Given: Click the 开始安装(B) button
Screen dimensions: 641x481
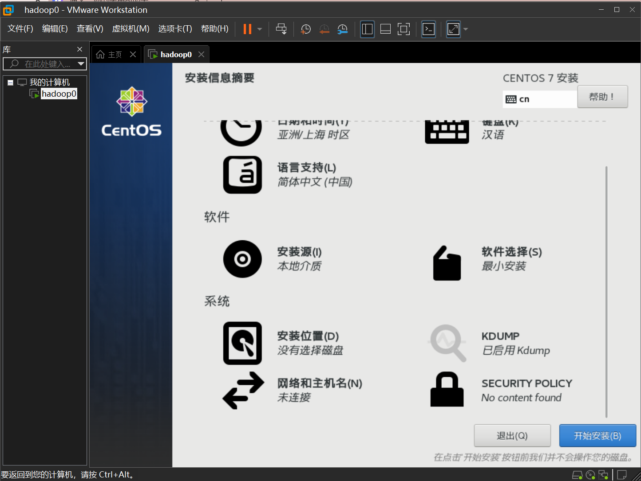Looking at the screenshot, I should click(597, 436).
